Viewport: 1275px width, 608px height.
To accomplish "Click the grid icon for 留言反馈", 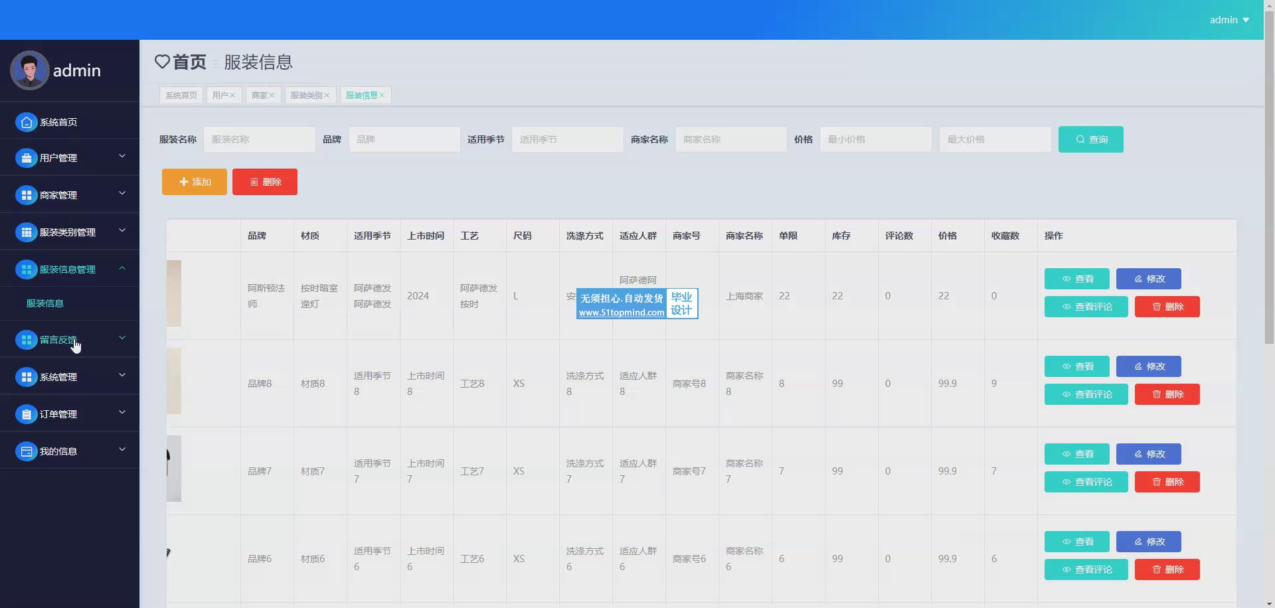I will pyautogui.click(x=27, y=340).
